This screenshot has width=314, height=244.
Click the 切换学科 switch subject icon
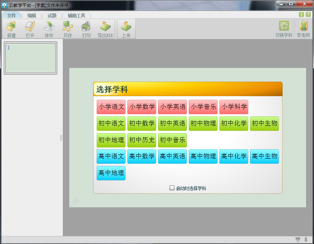(284, 29)
